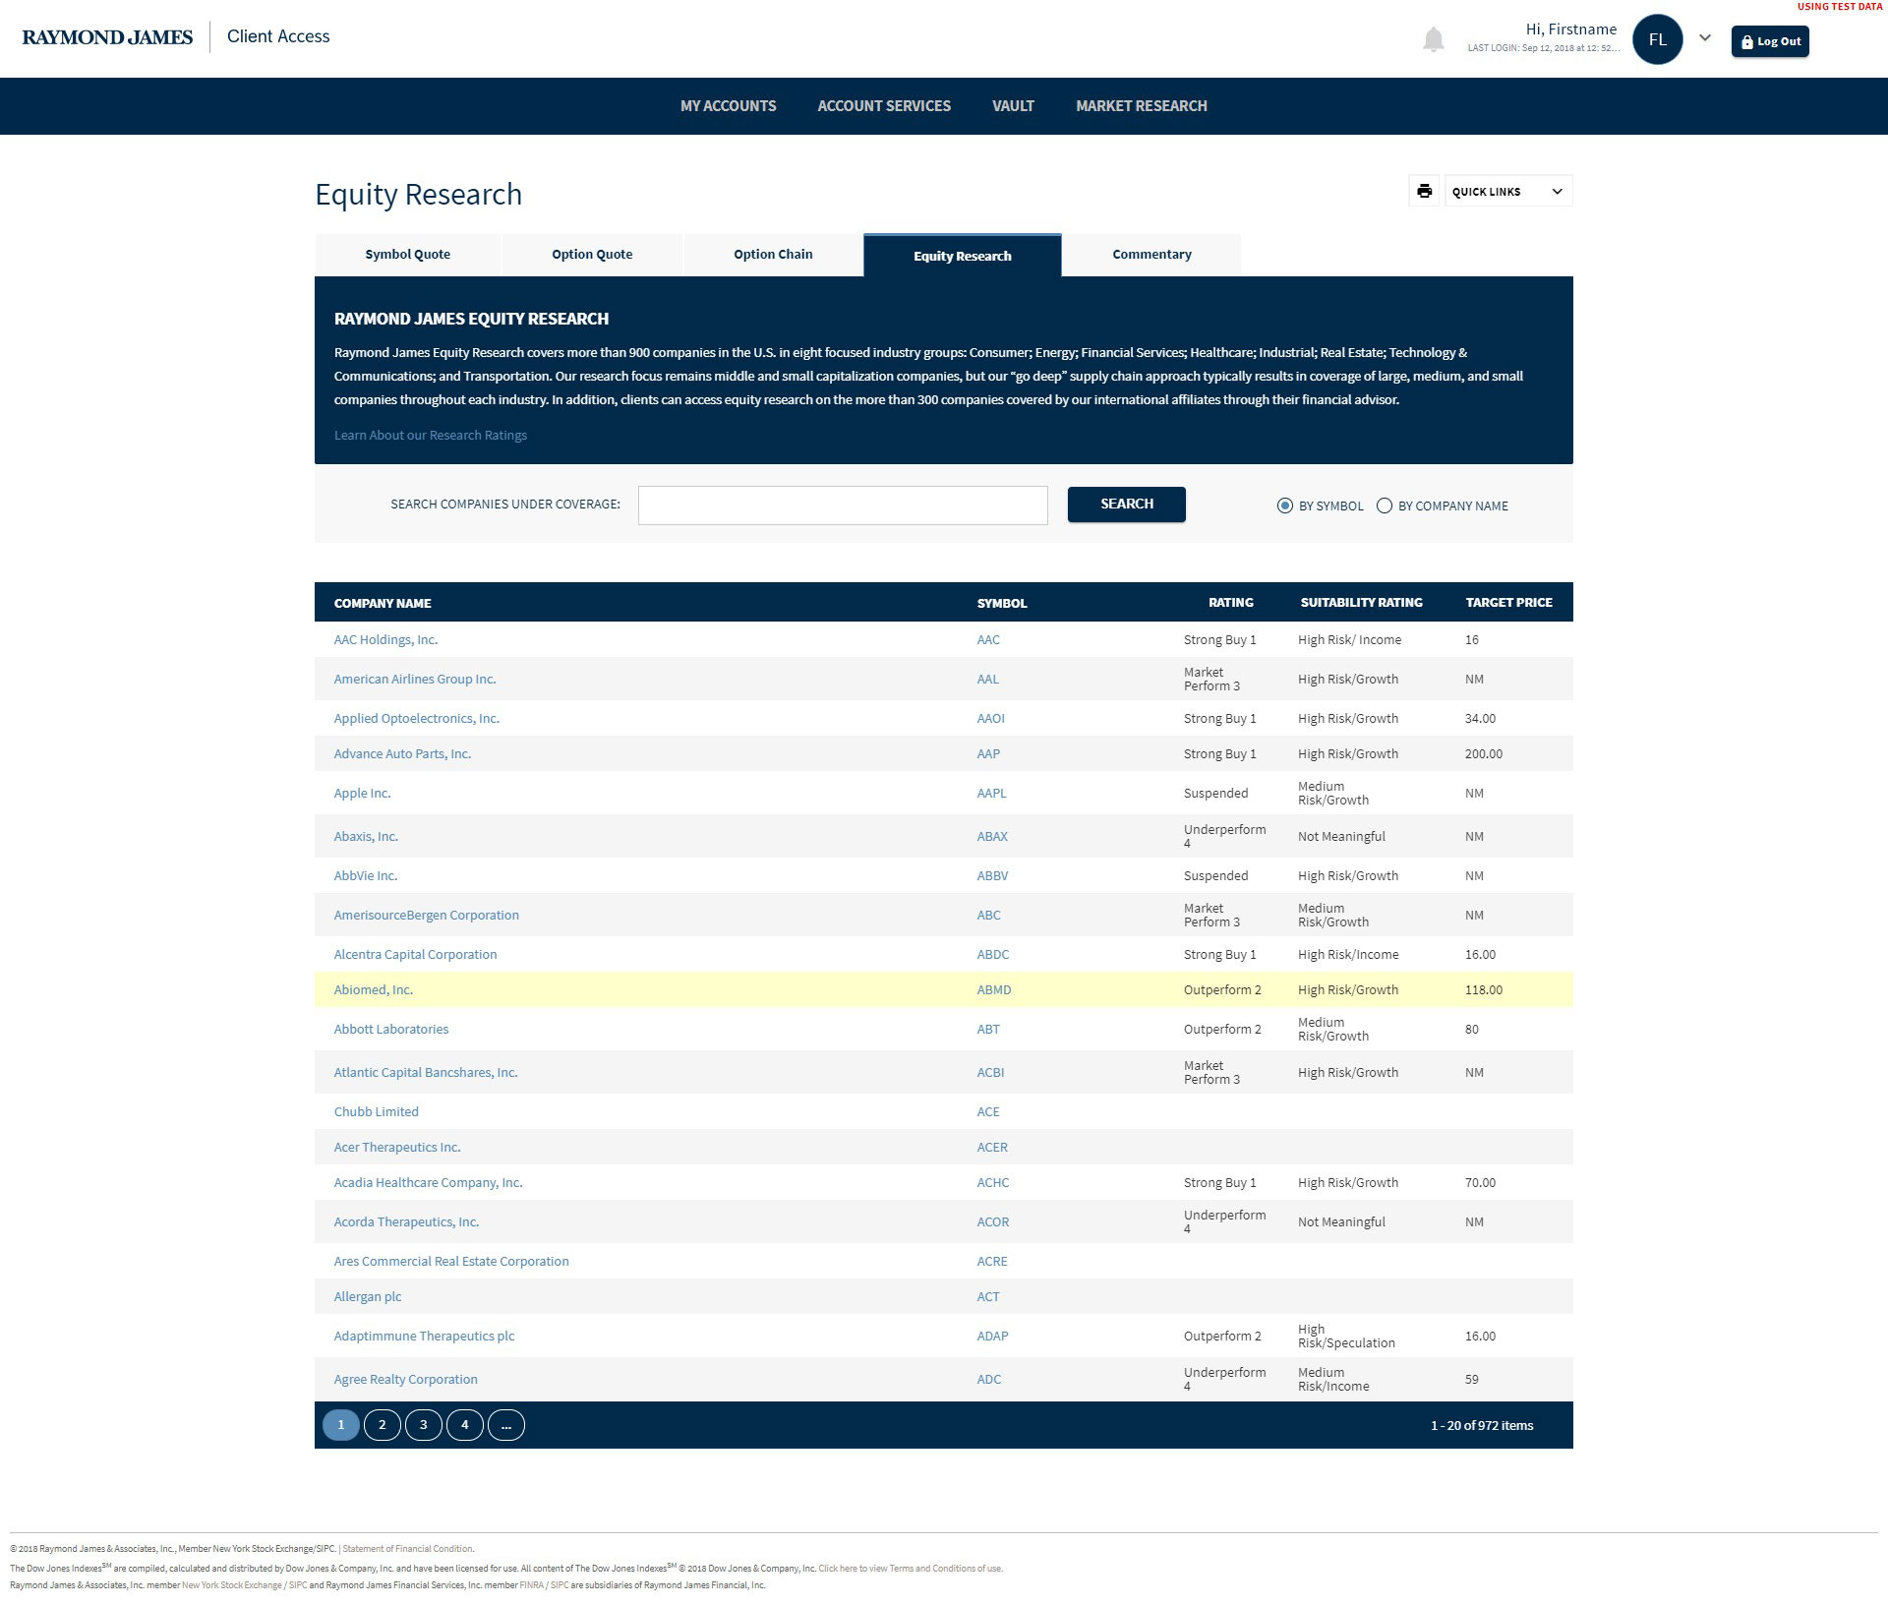
Task: Click the ACER symbol link
Action: 992,1147
